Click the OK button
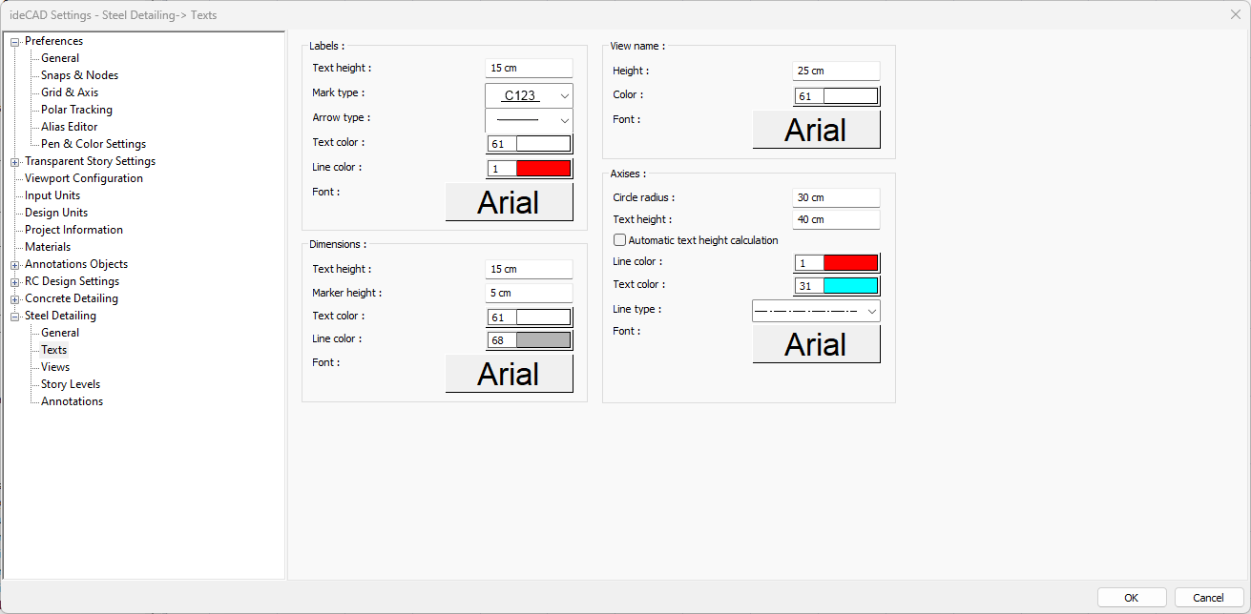Screen dimensions: 1251x614 pyautogui.click(x=1131, y=598)
